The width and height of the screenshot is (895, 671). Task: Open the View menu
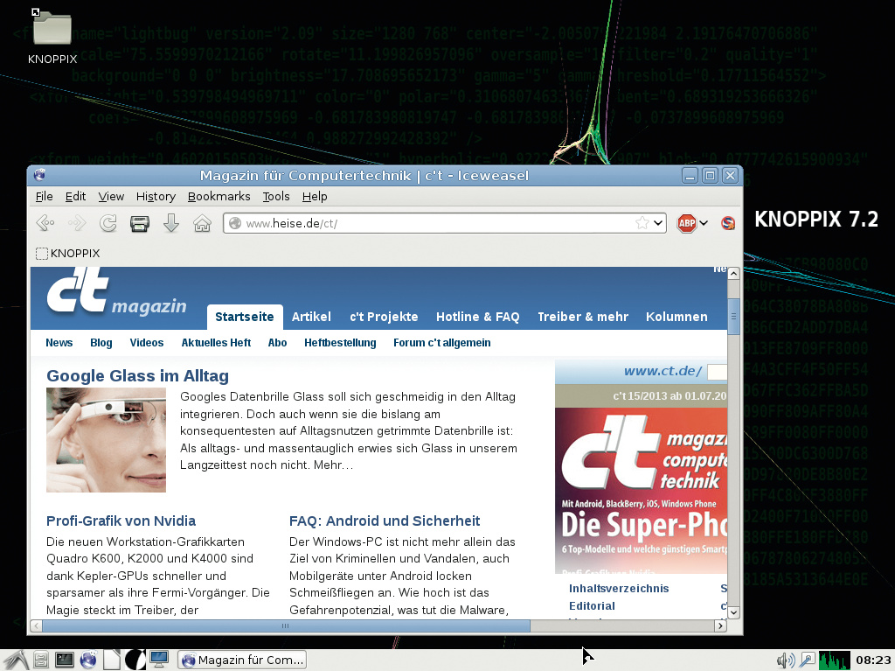pyautogui.click(x=111, y=196)
